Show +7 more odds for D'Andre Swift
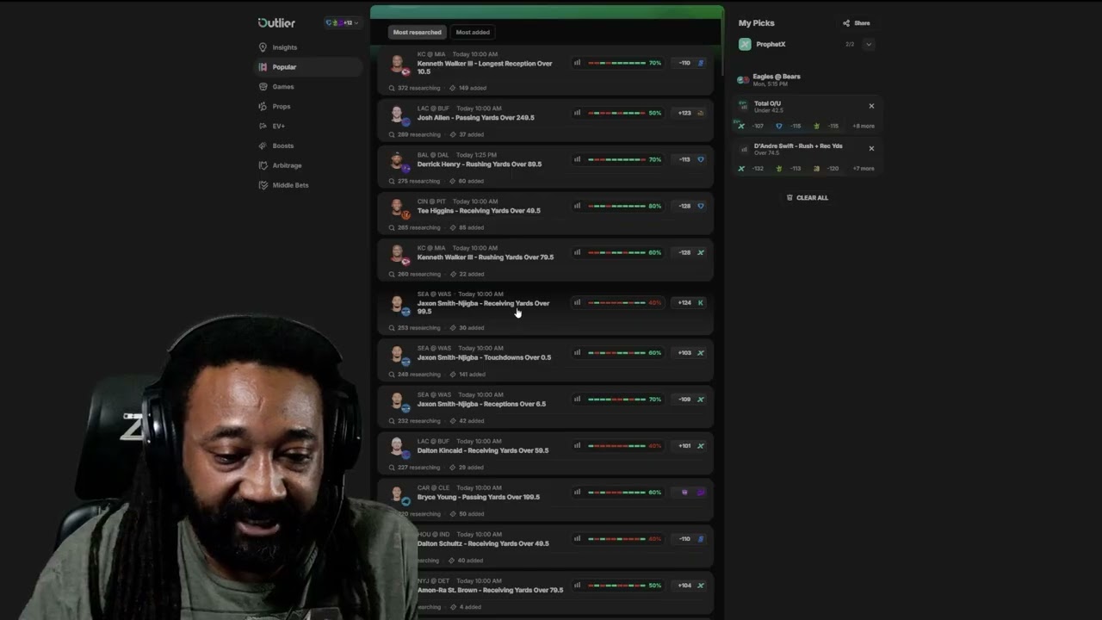1102x620 pixels. [x=864, y=168]
